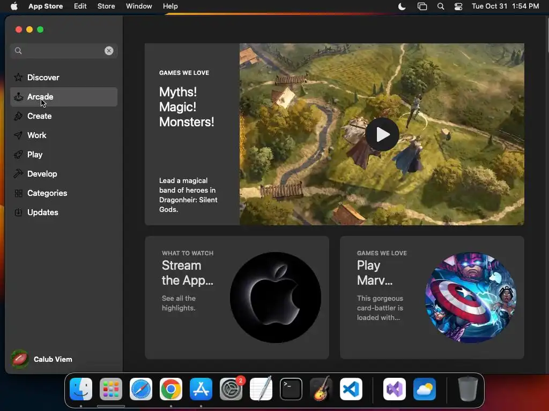Open Finder from the Dock

click(81, 389)
